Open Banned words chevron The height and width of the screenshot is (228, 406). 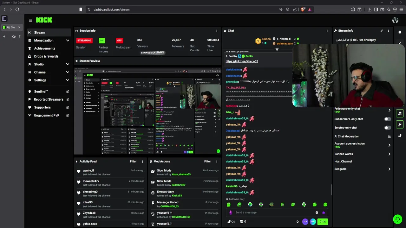[x=390, y=154]
